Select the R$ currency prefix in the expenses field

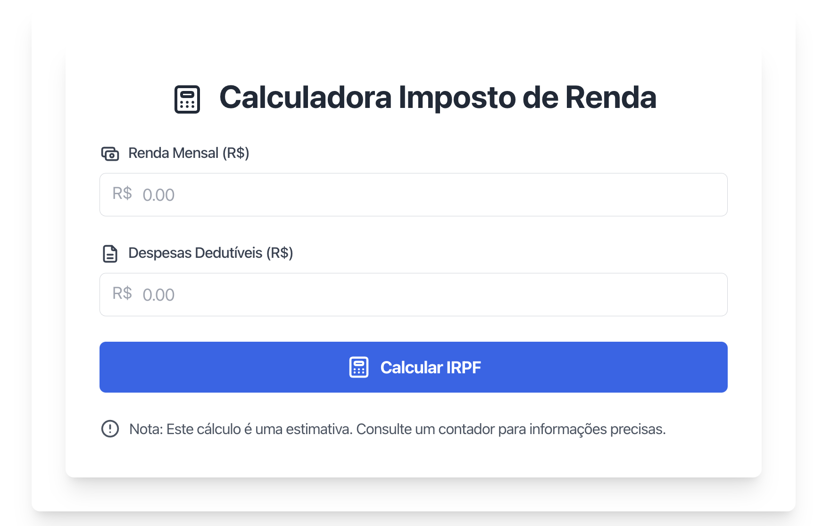(x=122, y=294)
